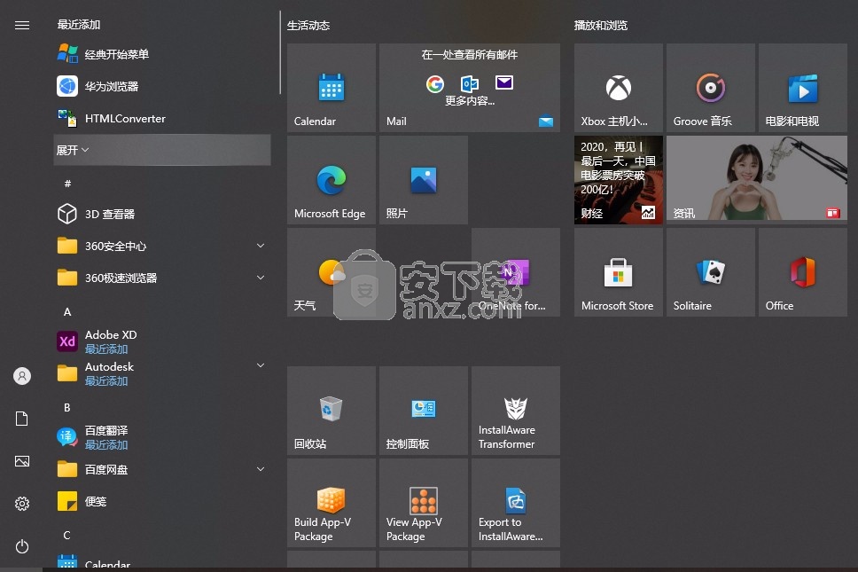Image resolution: width=858 pixels, height=572 pixels.
Task: Open 便笺 sticky notes app
Action: pos(162,501)
